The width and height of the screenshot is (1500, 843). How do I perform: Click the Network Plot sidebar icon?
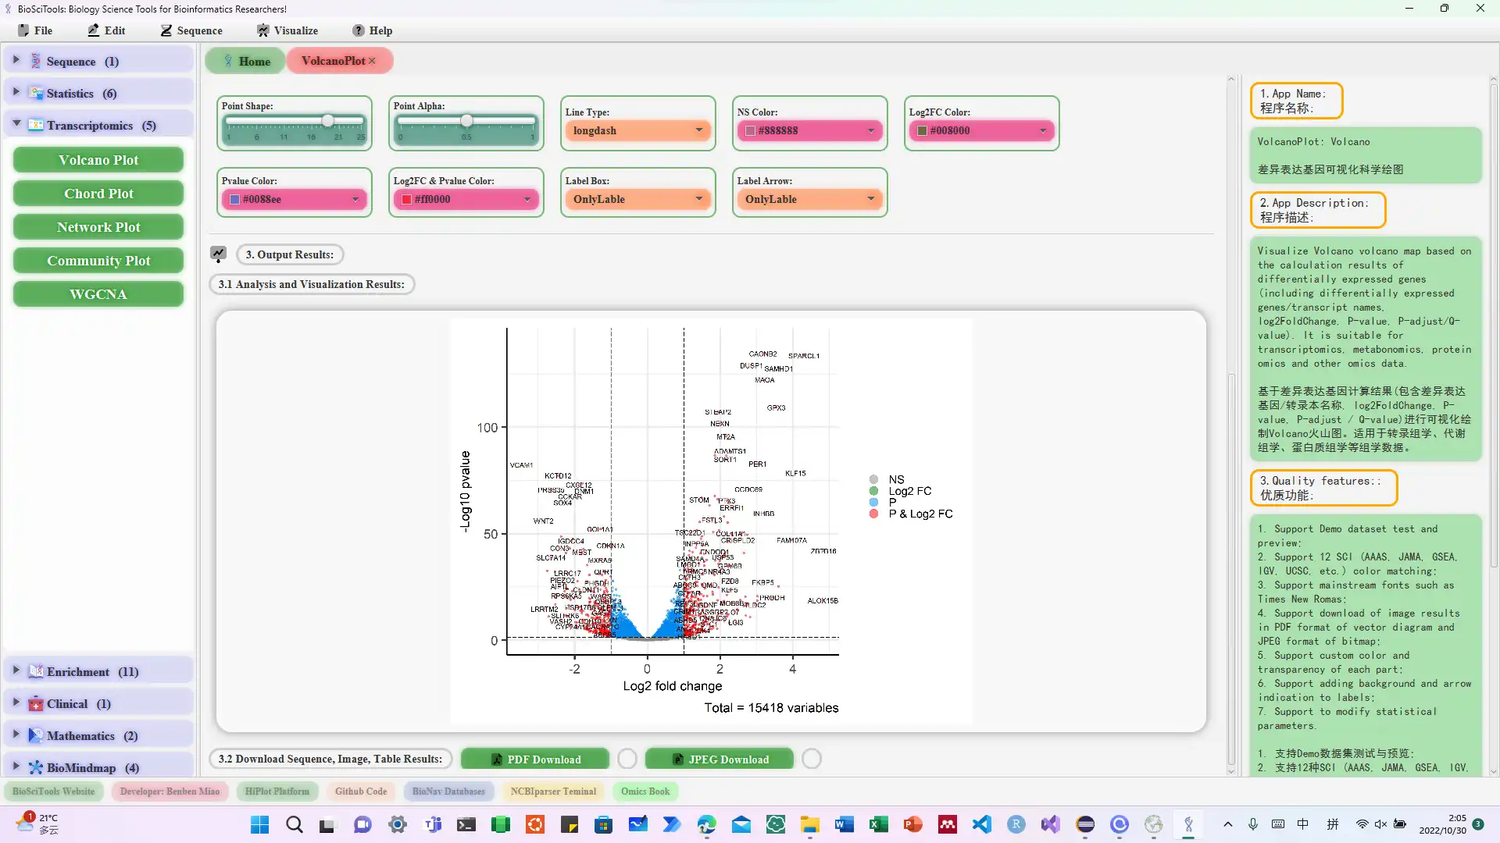pos(99,226)
